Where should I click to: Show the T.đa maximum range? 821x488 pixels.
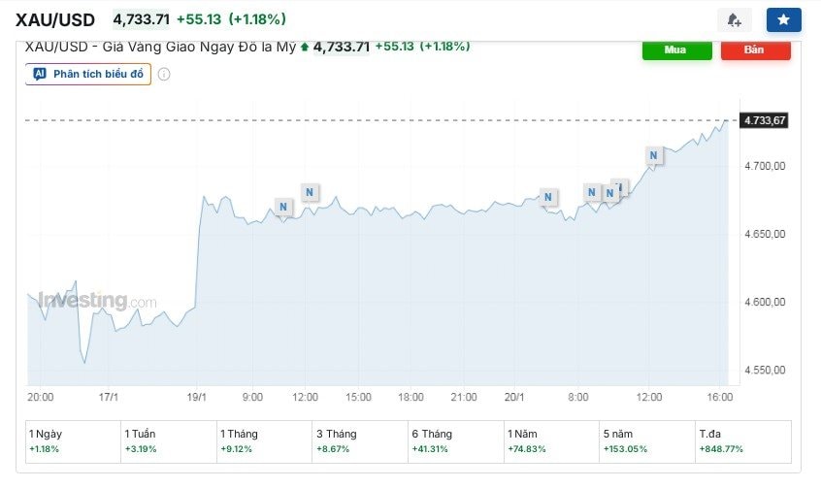coord(742,441)
